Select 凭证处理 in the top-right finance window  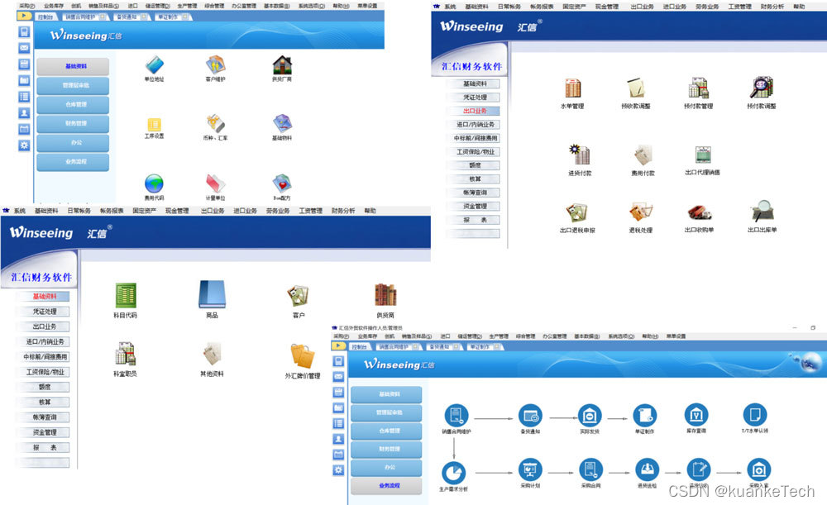tap(474, 98)
